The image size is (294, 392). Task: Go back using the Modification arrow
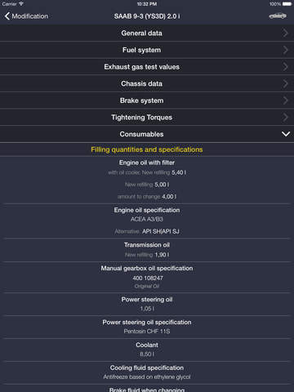pos(7,16)
